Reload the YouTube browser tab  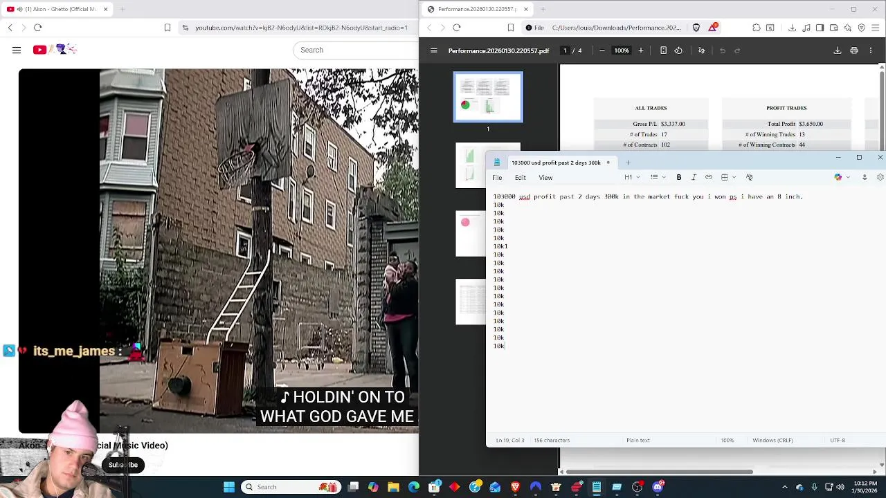point(37,28)
